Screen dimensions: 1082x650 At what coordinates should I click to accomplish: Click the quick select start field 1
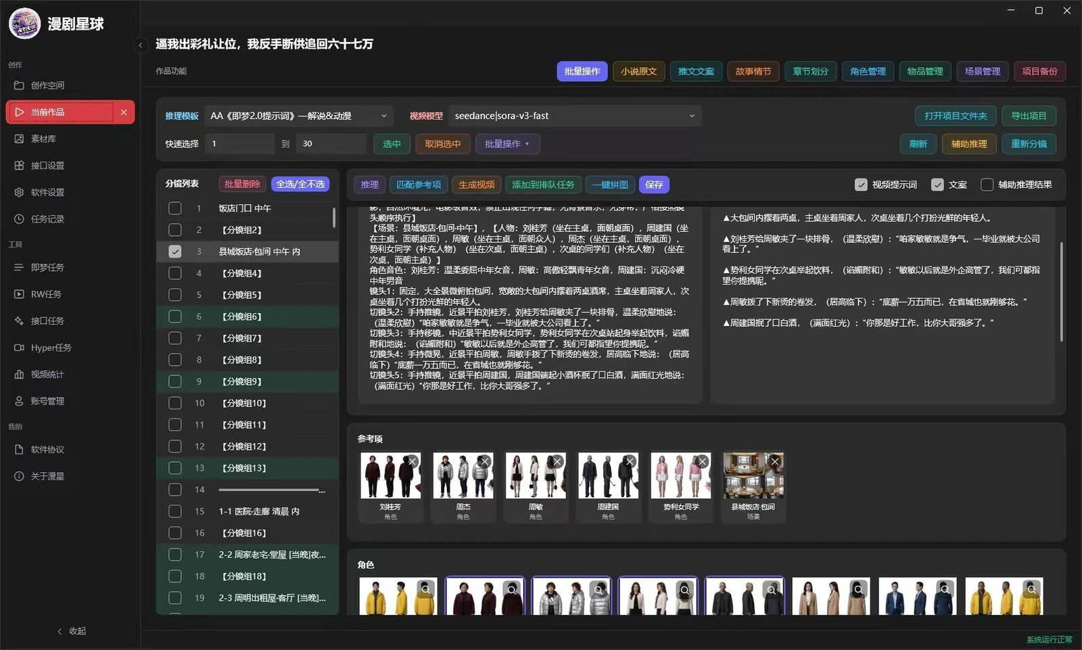(240, 144)
